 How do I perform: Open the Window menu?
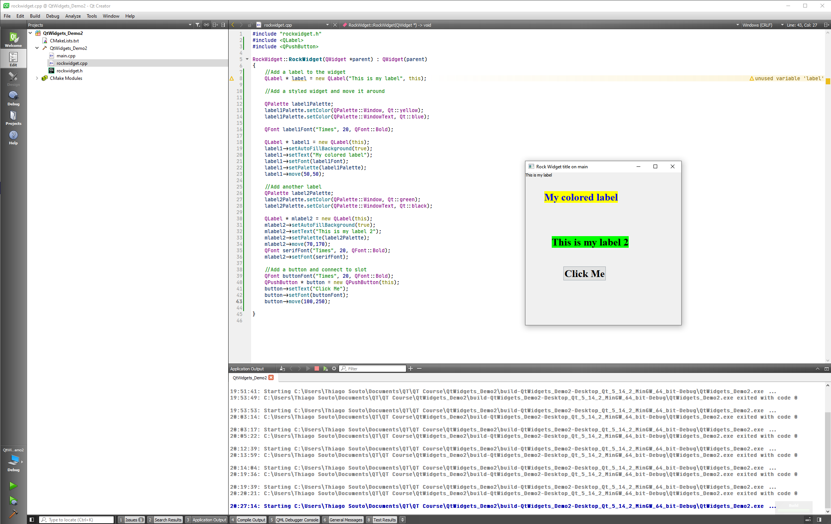click(x=111, y=16)
